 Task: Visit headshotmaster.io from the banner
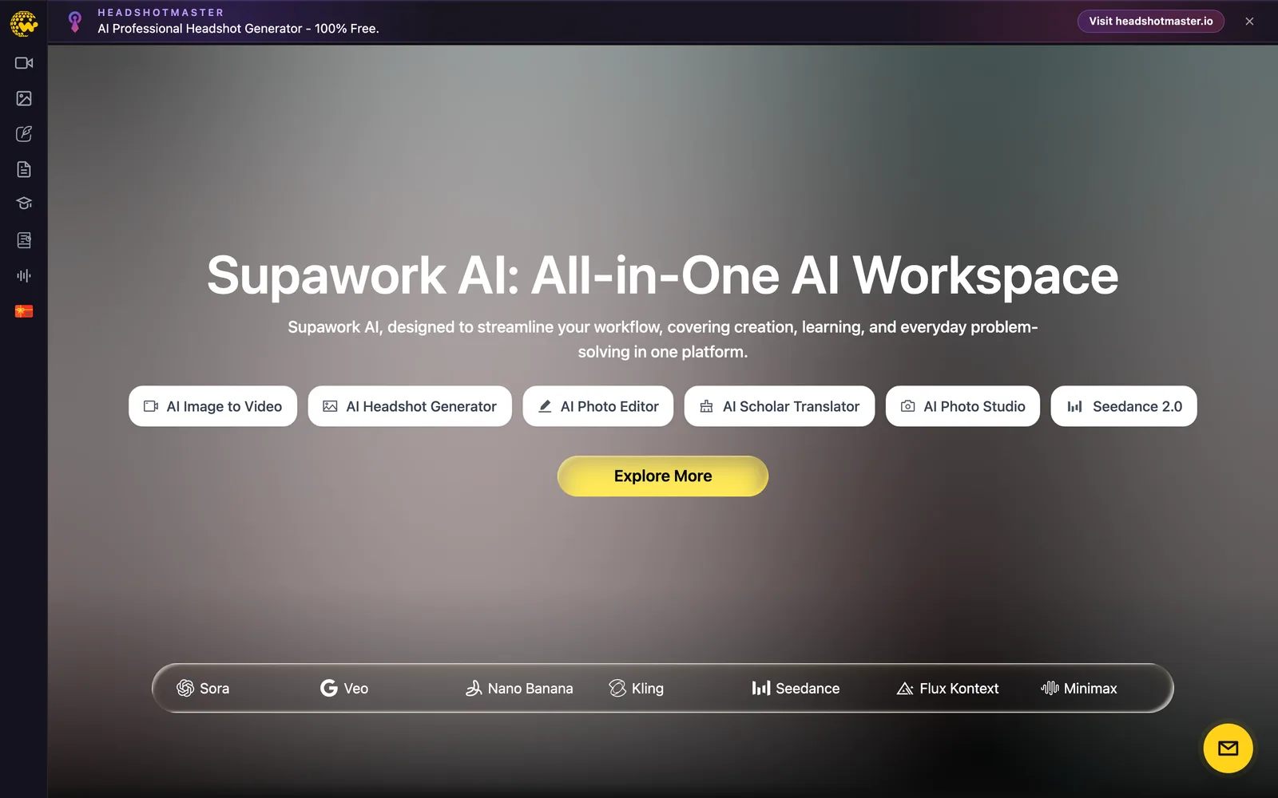click(x=1151, y=22)
